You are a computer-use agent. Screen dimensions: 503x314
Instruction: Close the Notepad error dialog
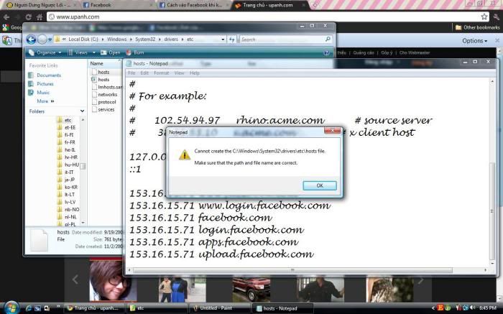[x=332, y=131]
